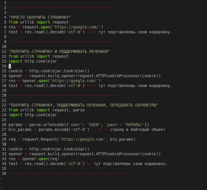This screenshot has width=207, height=190.
Task: Click "cookie = http.cookiejar.CookieJar()" on line 31
Action: [49, 149]
